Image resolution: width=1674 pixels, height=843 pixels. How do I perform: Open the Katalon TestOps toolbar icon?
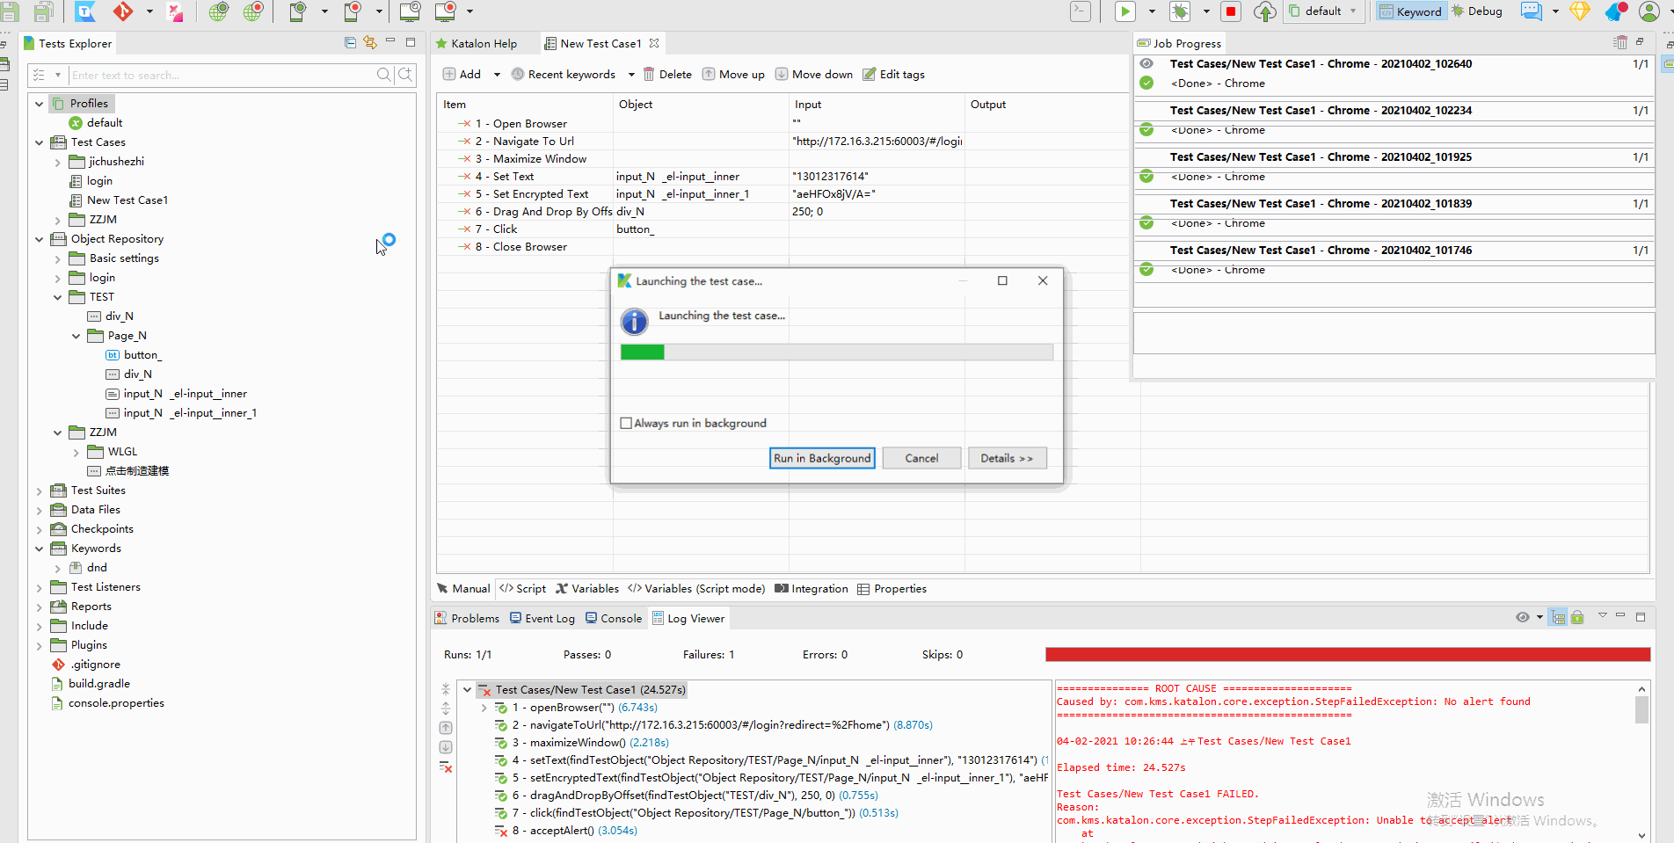coord(86,11)
